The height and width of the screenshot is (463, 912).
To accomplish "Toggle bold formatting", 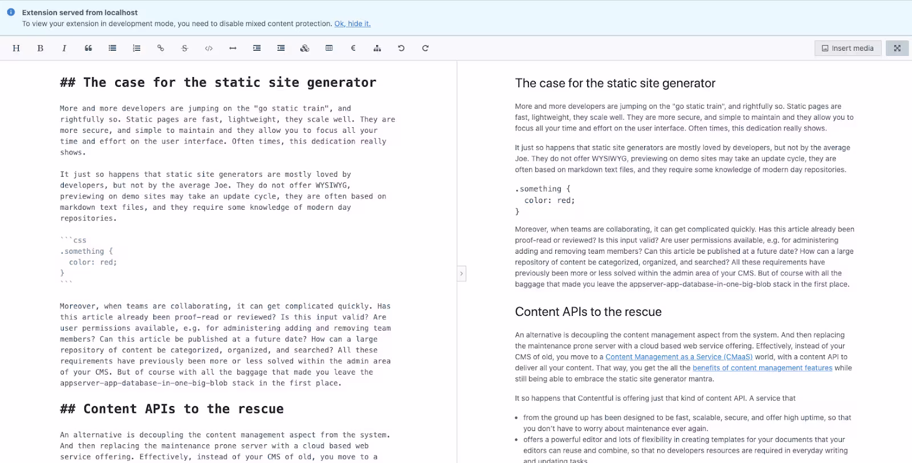I will [40, 48].
